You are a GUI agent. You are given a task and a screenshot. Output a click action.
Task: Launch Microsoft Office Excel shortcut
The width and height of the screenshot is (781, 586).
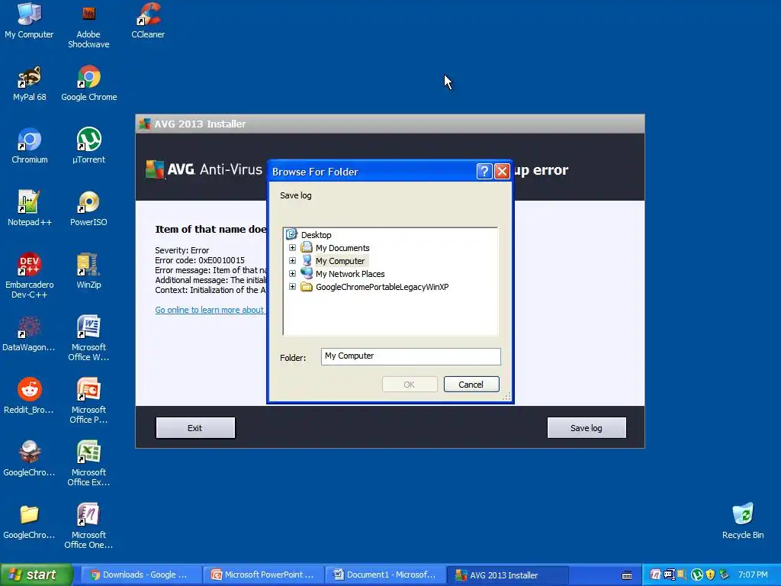tap(88, 463)
